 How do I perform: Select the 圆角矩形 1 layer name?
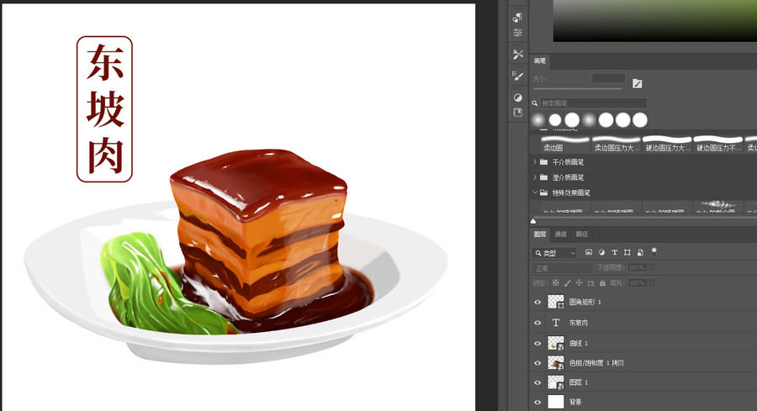tap(585, 302)
